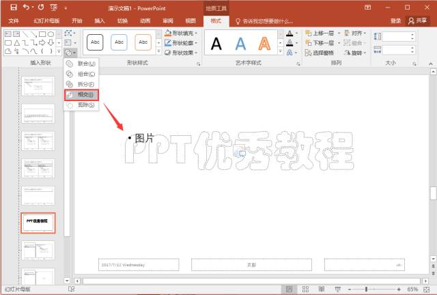Open 选择窗格 (Selection Pane)

coord(320,53)
